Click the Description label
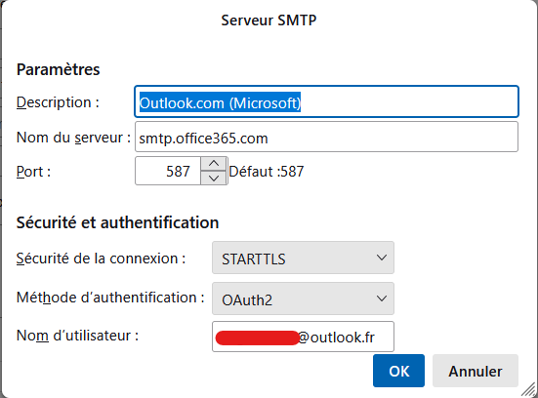 point(58,102)
